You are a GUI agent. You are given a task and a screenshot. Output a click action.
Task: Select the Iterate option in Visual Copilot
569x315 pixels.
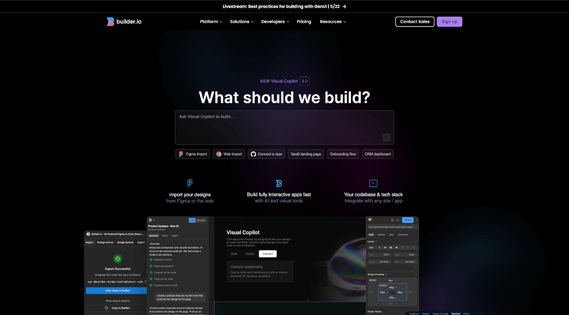point(250,254)
